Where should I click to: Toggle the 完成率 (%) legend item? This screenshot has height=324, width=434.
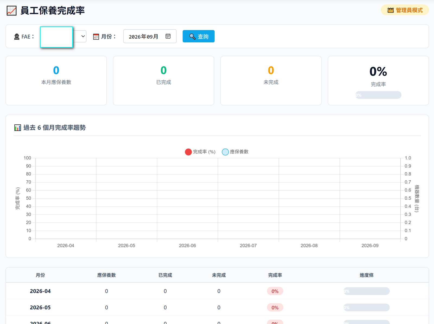click(200, 152)
